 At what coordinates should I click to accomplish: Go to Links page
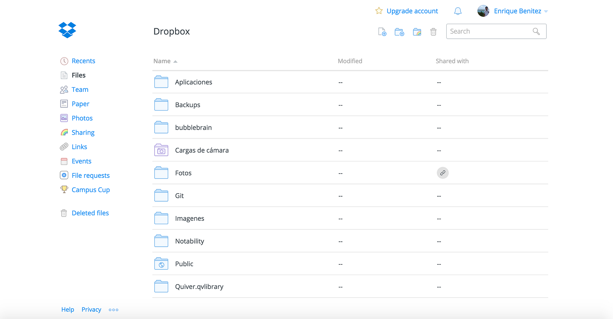pyautogui.click(x=79, y=147)
